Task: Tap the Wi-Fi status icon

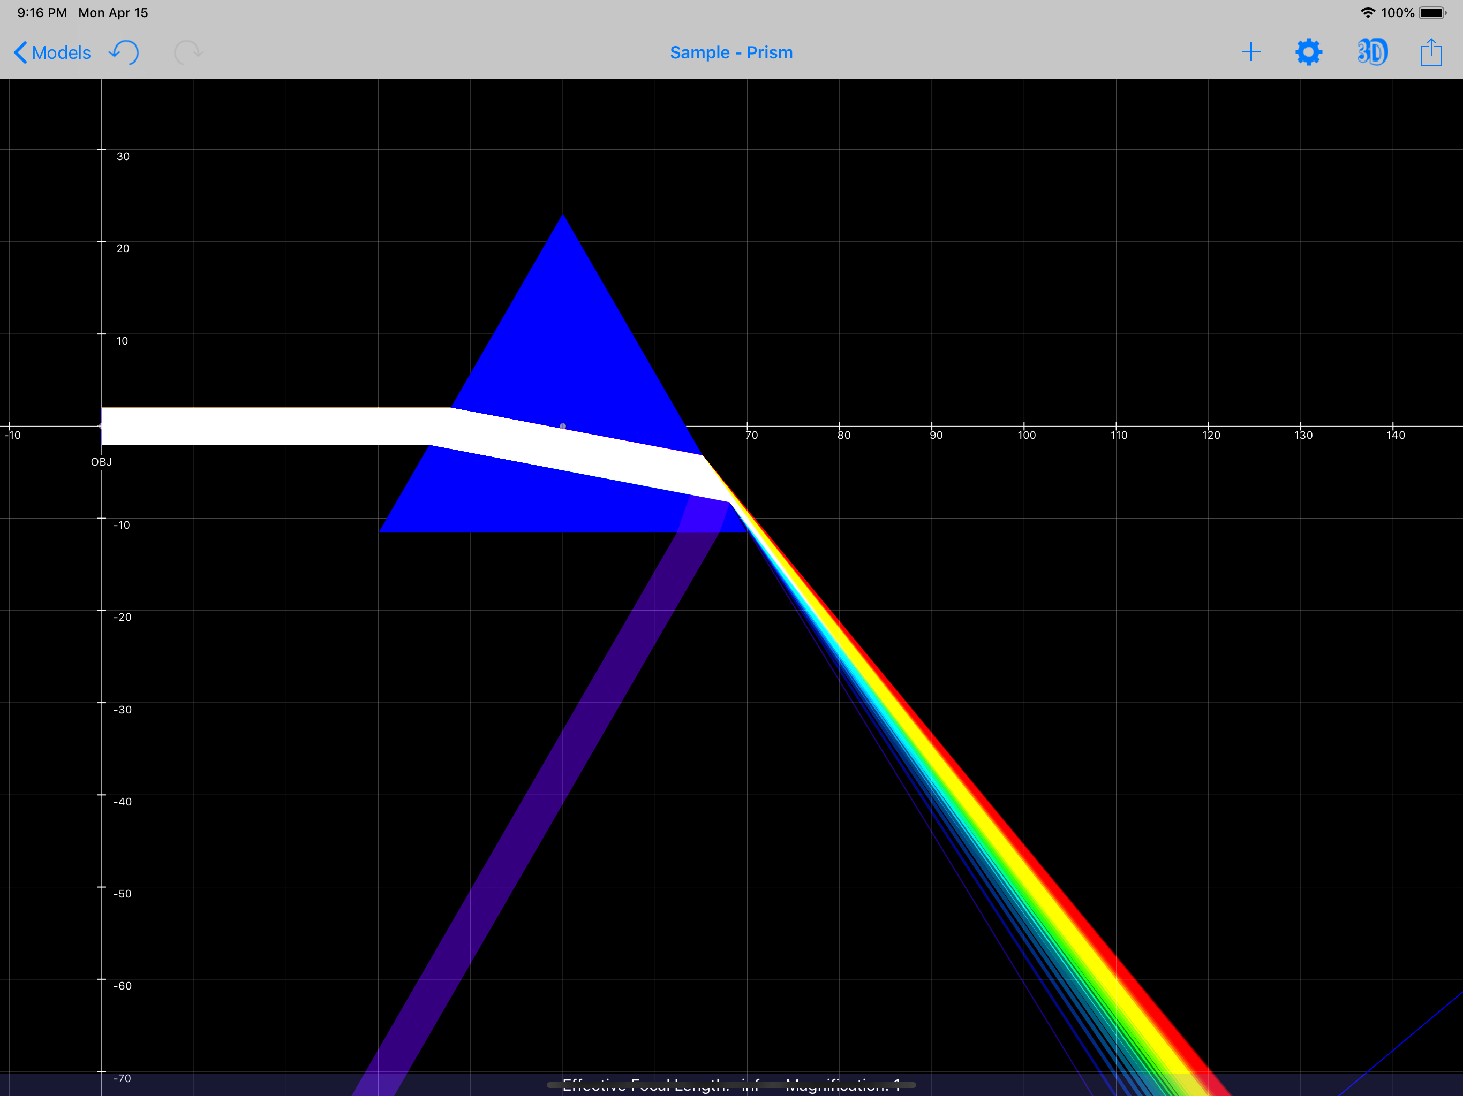Action: [1368, 12]
